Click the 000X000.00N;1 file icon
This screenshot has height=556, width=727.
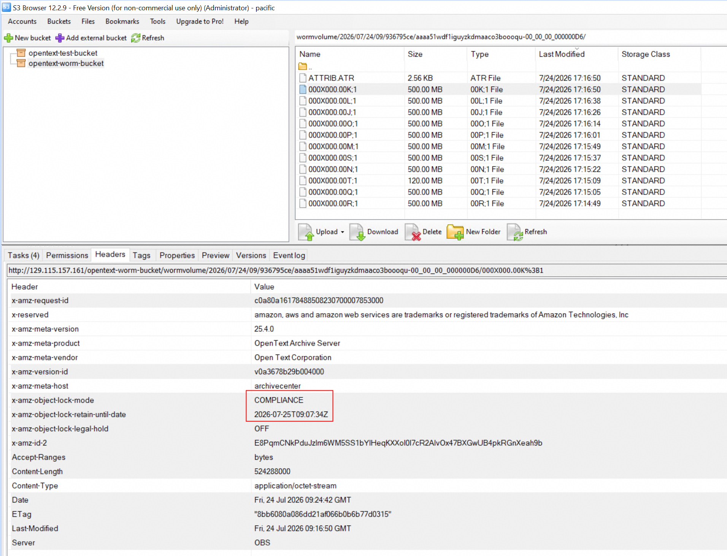(x=303, y=169)
